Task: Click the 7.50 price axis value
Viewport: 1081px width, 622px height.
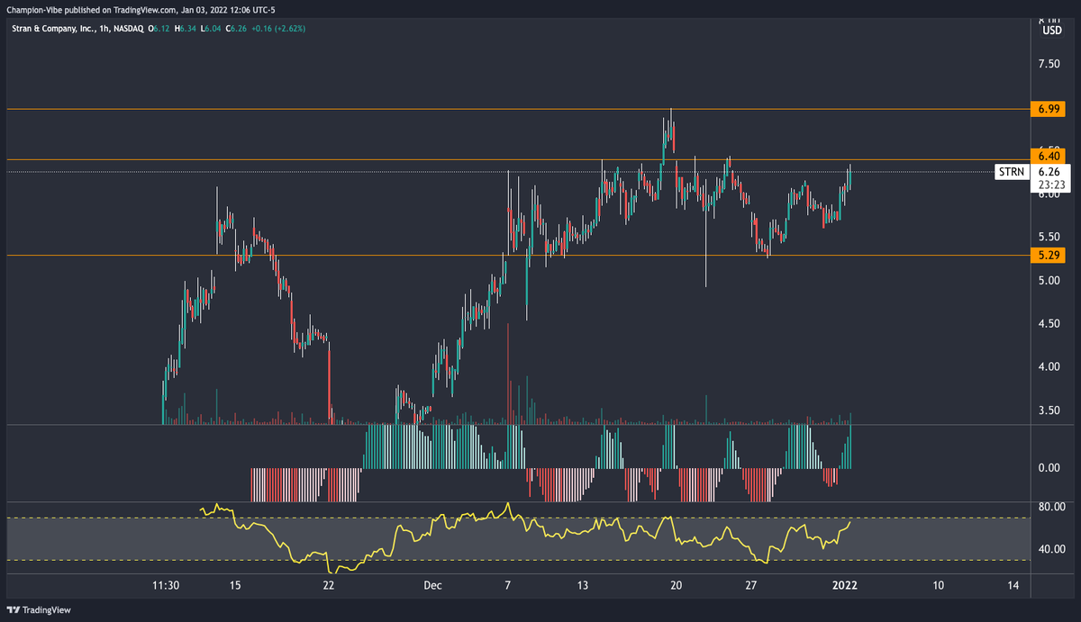Action: [1049, 64]
